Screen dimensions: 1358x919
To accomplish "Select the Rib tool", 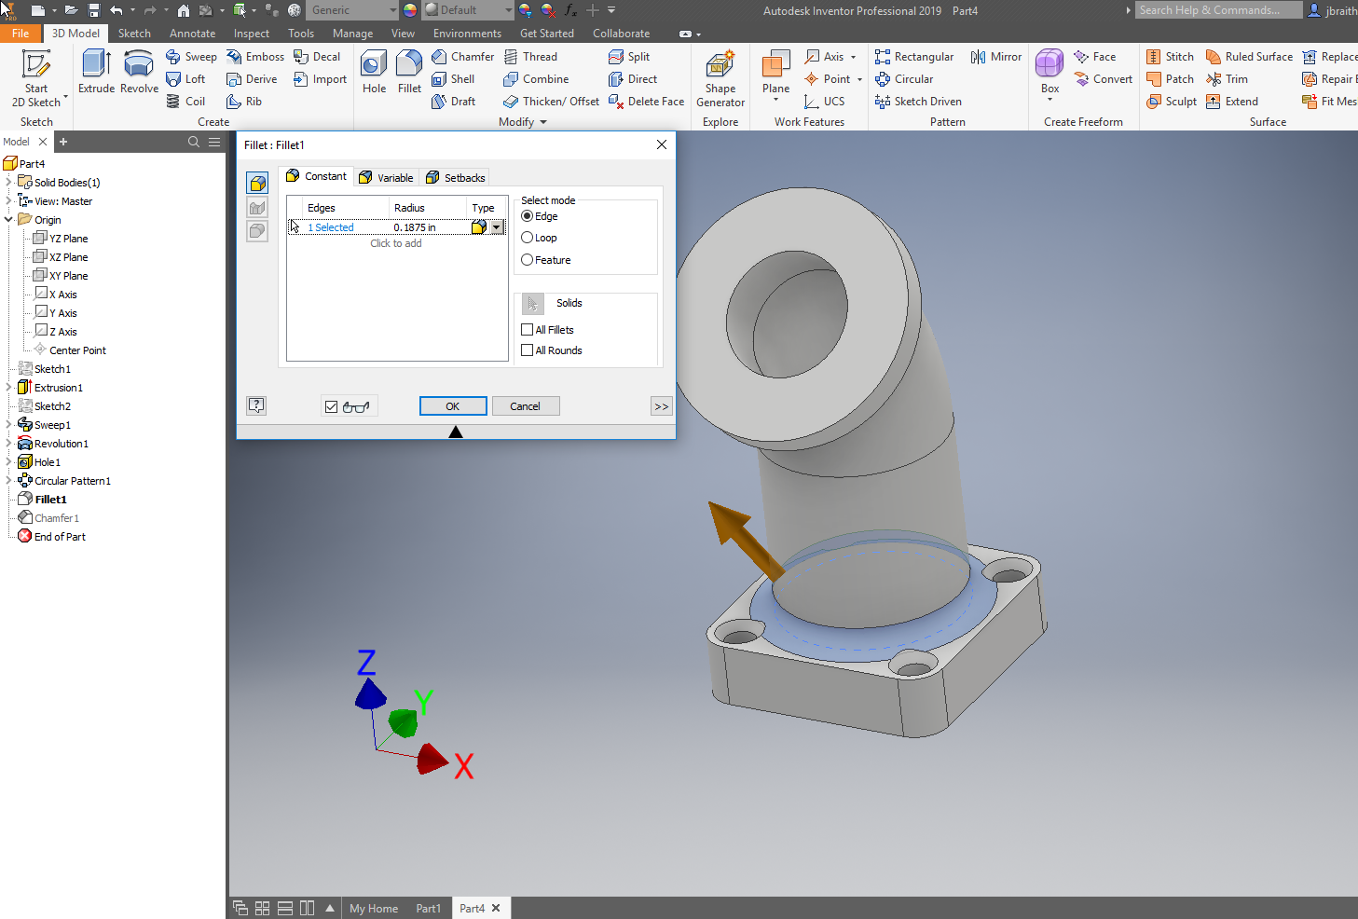I will pos(244,102).
